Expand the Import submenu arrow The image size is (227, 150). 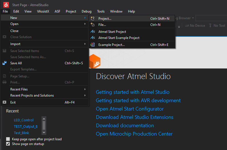pyautogui.click(x=85, y=44)
